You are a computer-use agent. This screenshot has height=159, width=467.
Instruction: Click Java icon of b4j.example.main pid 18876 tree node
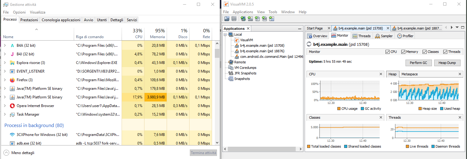tap(237, 51)
